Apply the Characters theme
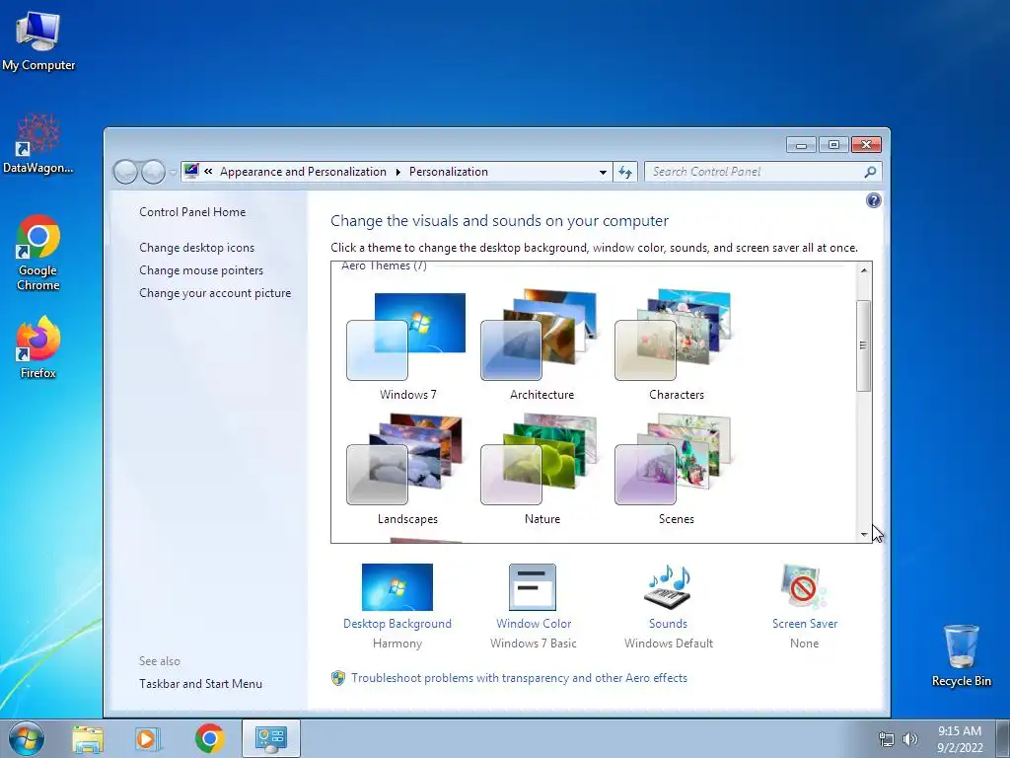The height and width of the screenshot is (758, 1010). pos(676,346)
